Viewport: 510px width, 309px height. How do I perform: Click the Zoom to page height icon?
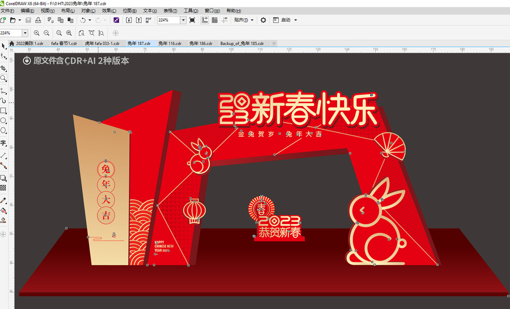click(101, 33)
